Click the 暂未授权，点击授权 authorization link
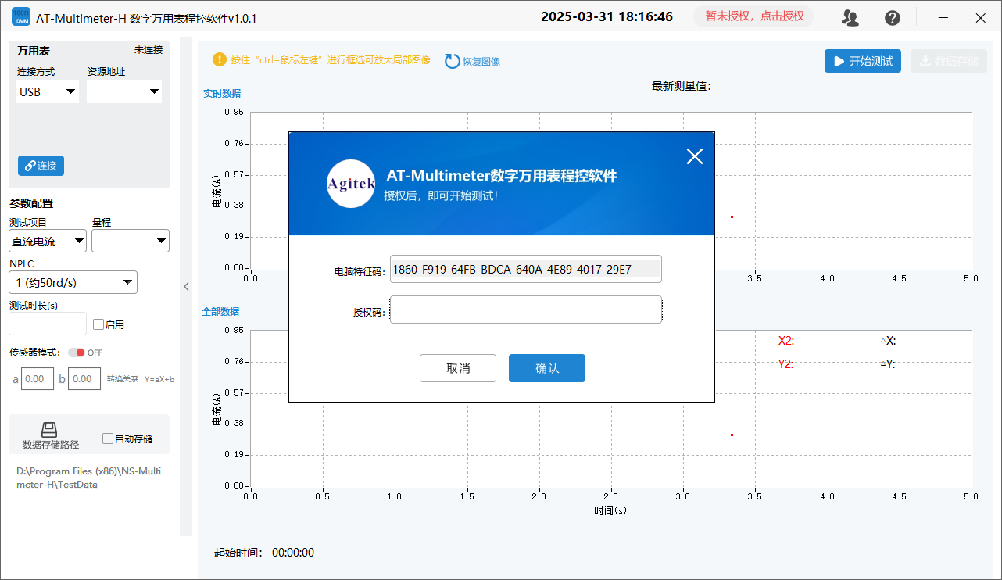Image resolution: width=1002 pixels, height=580 pixels. tap(753, 16)
